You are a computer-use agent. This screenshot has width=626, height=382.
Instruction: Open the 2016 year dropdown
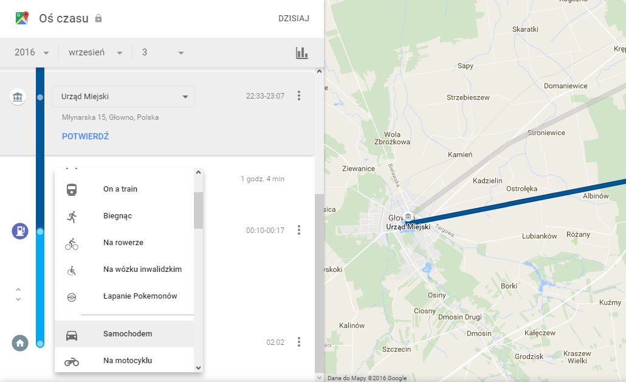tap(31, 52)
